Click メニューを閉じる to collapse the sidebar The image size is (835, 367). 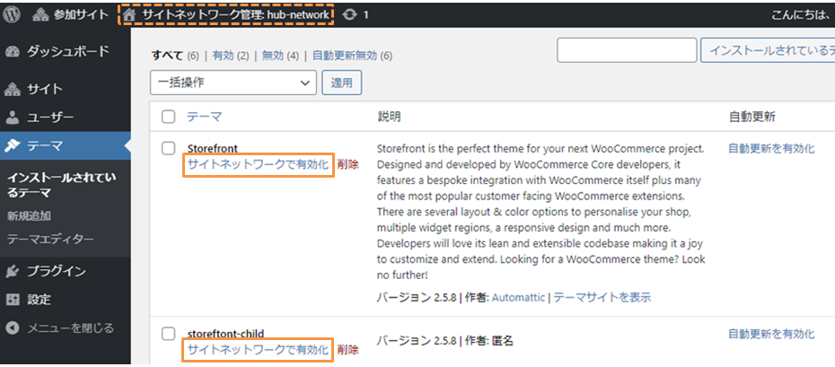pyautogui.click(x=70, y=328)
